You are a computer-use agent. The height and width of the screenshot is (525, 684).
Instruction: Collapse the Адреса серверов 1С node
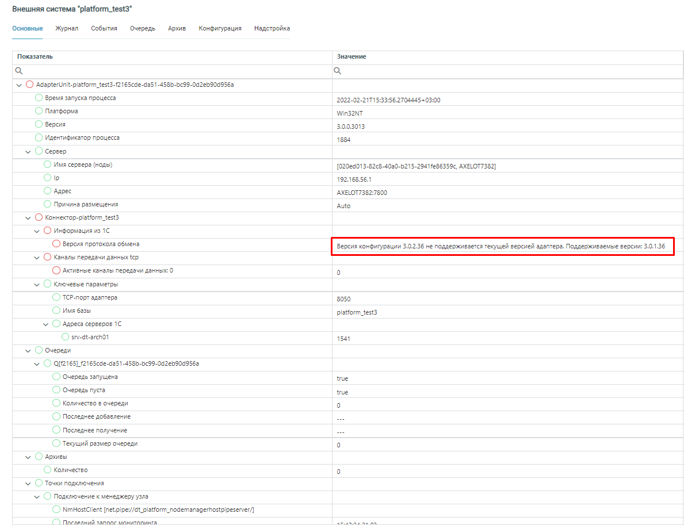45,324
